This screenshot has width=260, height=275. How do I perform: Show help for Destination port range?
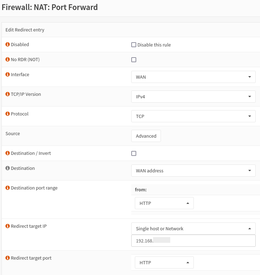8,188
